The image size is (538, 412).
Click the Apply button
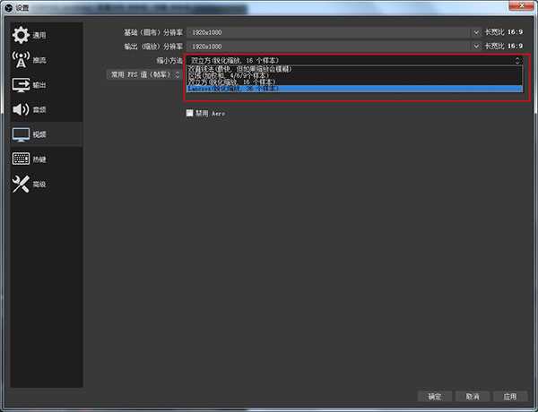510,397
